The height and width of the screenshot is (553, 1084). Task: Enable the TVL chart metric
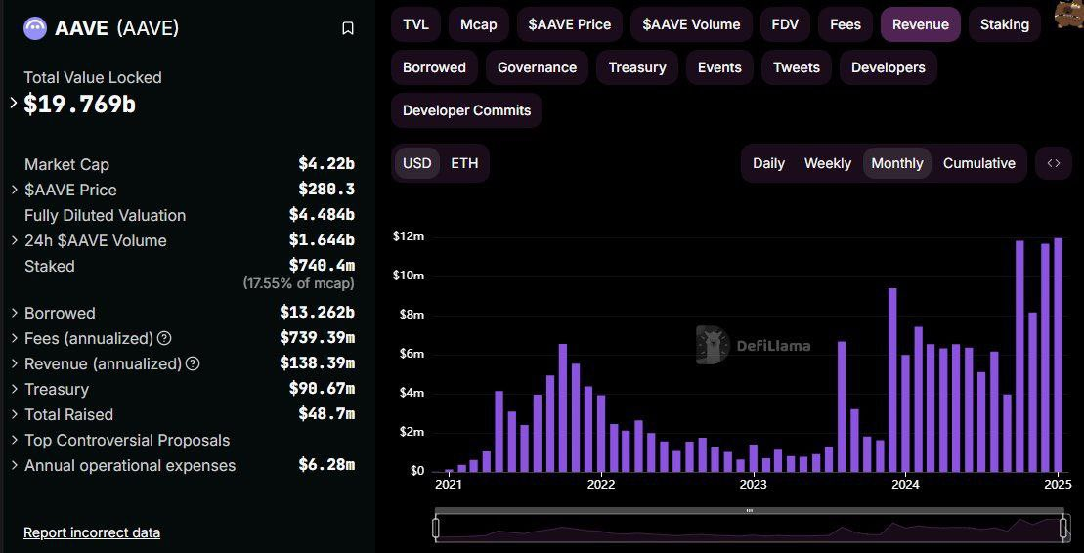pos(415,24)
